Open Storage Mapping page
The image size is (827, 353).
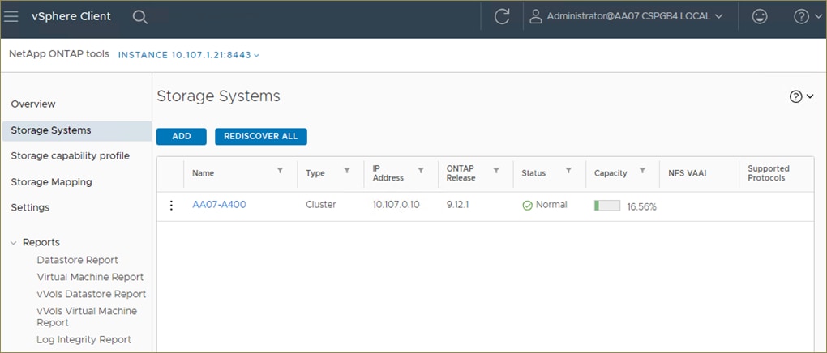click(52, 182)
